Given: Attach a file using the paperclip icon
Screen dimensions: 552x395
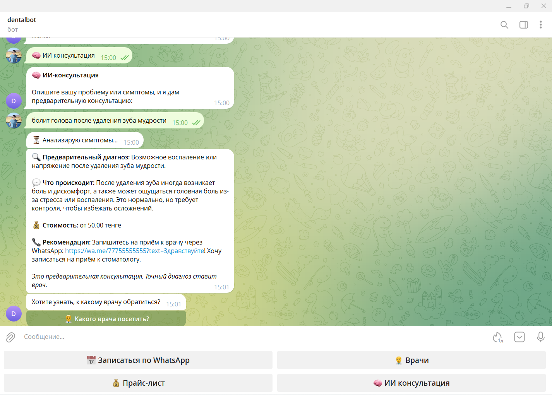Looking at the screenshot, I should tap(10, 337).
